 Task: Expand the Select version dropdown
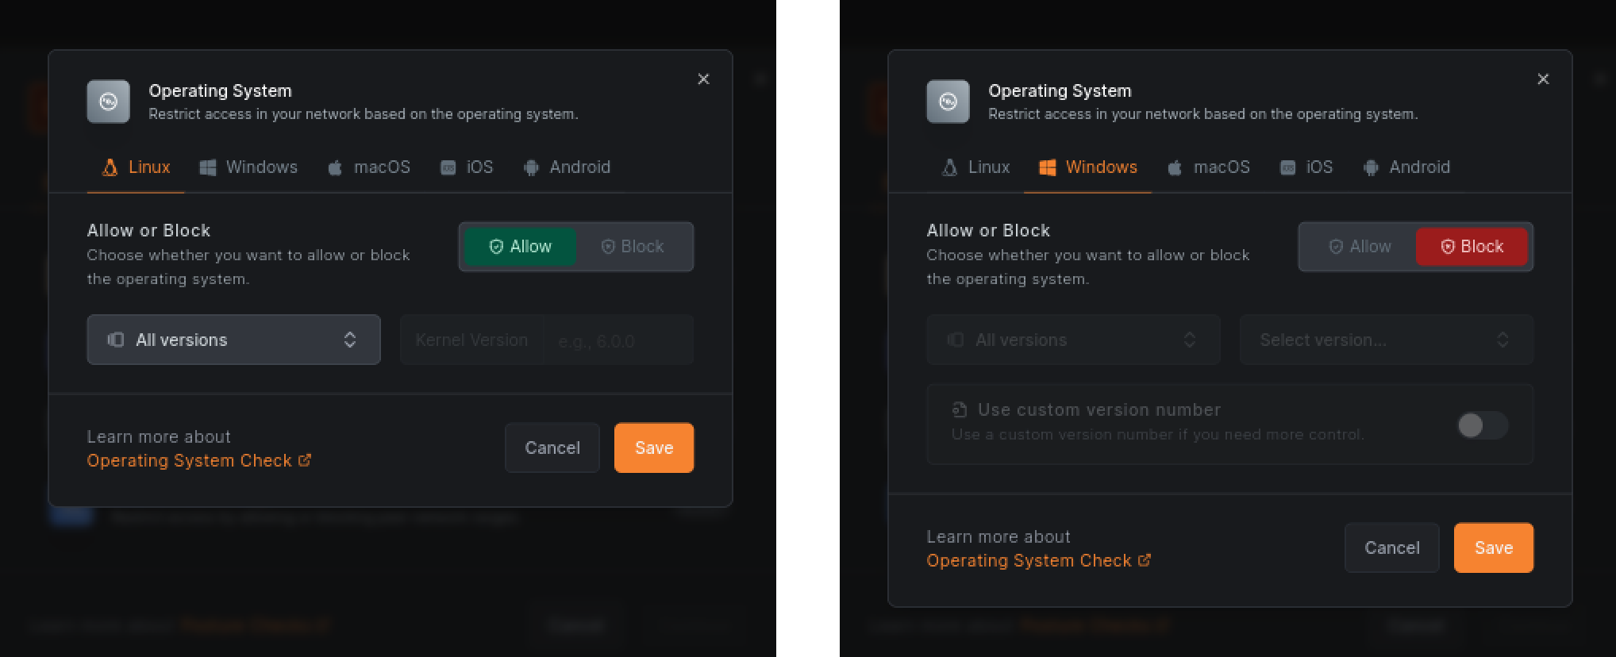coord(1386,340)
